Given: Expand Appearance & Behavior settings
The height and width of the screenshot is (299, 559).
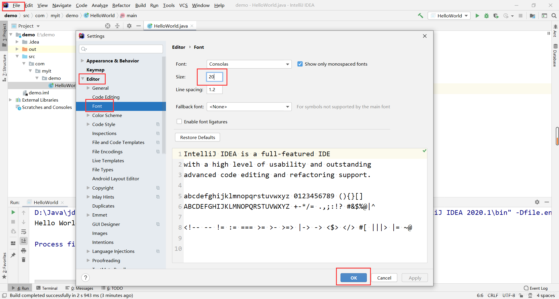Looking at the screenshot, I should pos(82,61).
